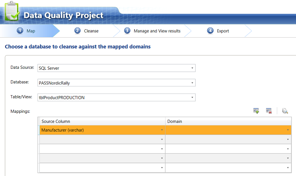Viewport: 296px width, 176px height.
Task: Click the Domain column header
Action: pyautogui.click(x=228, y=121)
